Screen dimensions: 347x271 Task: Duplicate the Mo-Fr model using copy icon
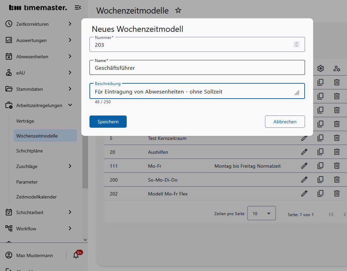point(320,166)
